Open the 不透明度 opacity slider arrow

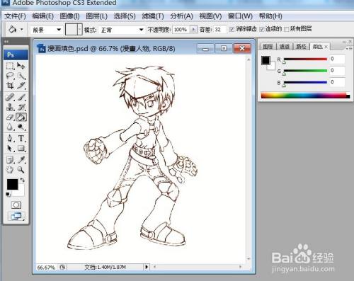click(x=193, y=30)
